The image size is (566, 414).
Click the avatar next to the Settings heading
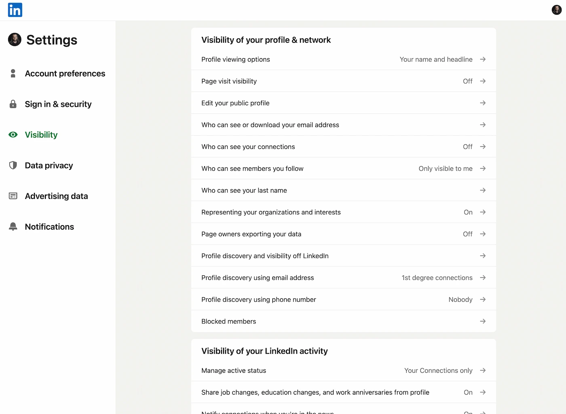pos(14,40)
